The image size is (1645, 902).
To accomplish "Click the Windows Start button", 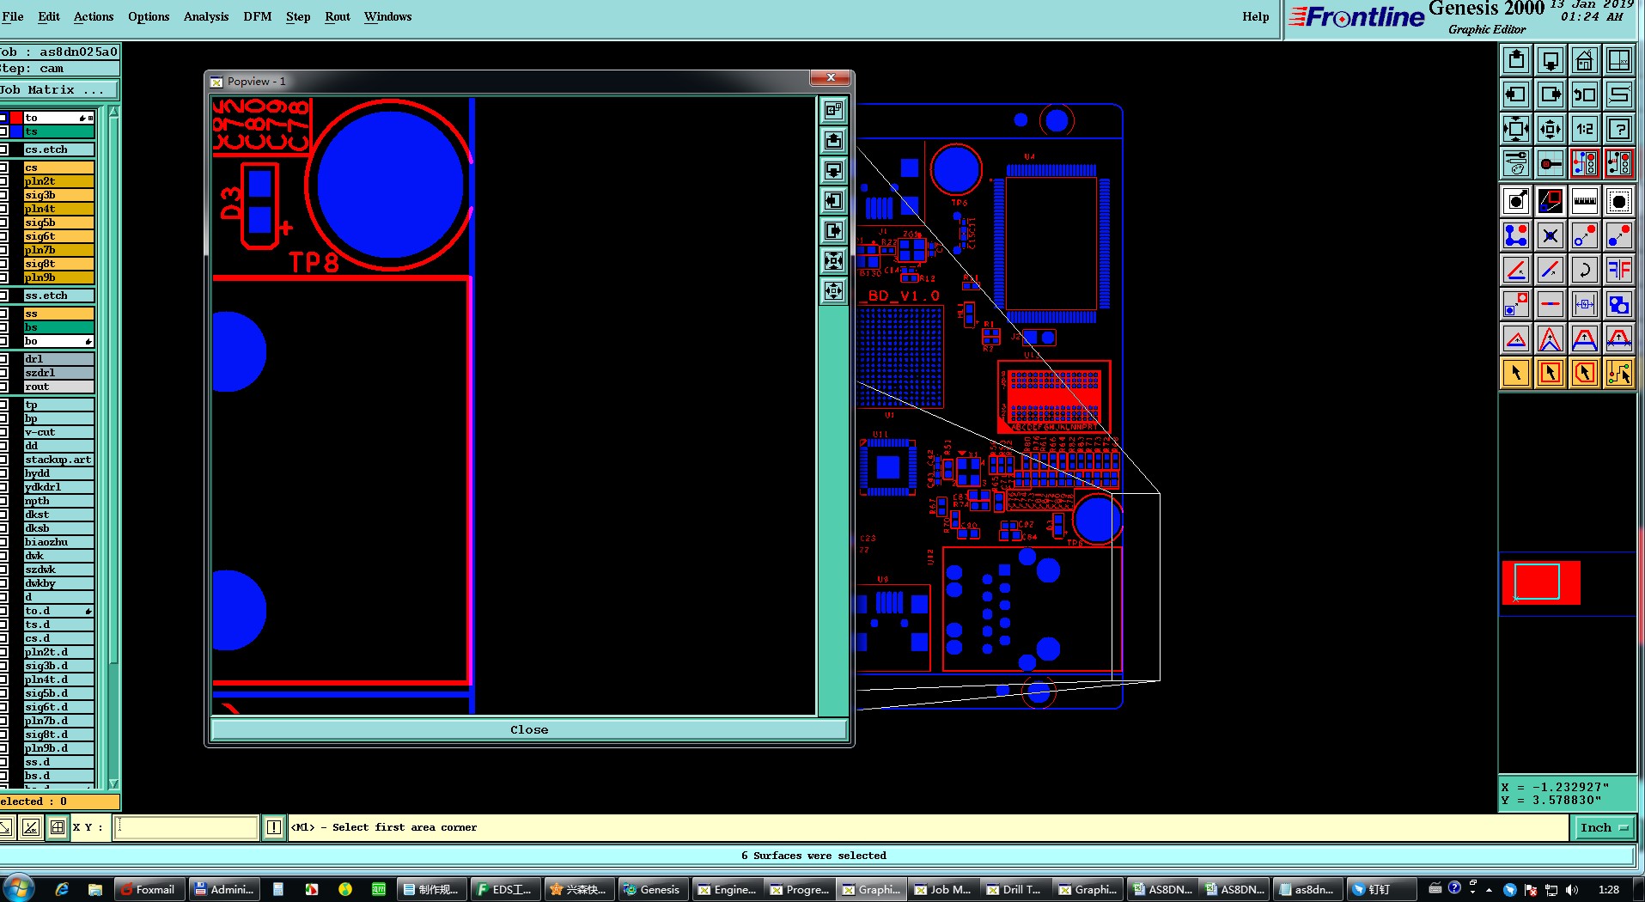I will pyautogui.click(x=19, y=888).
